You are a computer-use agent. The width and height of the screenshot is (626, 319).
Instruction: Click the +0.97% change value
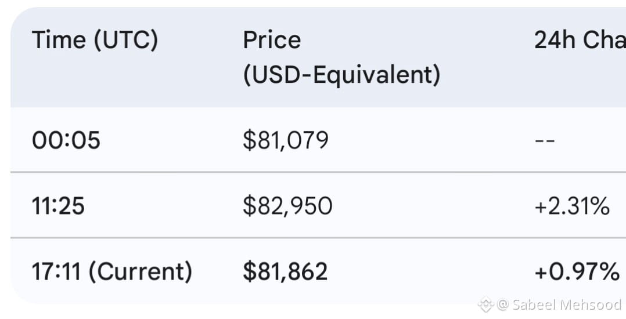pos(577,271)
